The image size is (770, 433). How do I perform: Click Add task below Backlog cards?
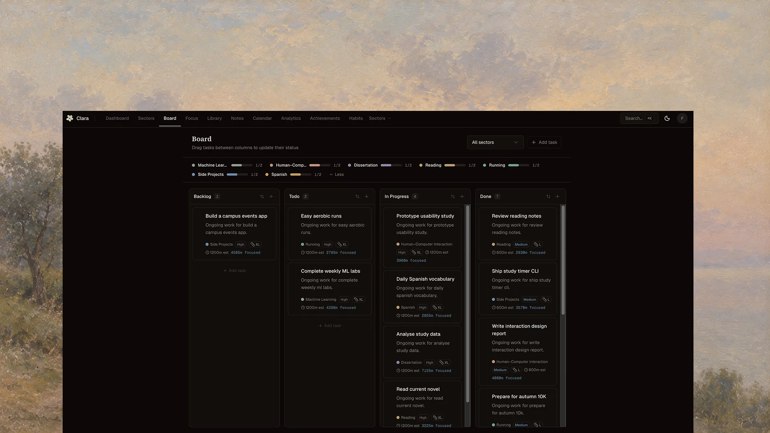point(234,271)
